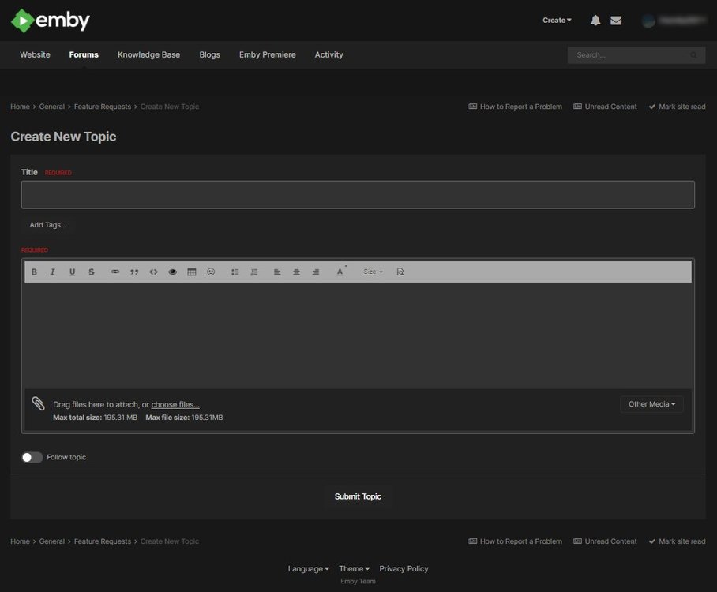This screenshot has height=592, width=717.
Task: Align text to the left
Action: click(277, 272)
